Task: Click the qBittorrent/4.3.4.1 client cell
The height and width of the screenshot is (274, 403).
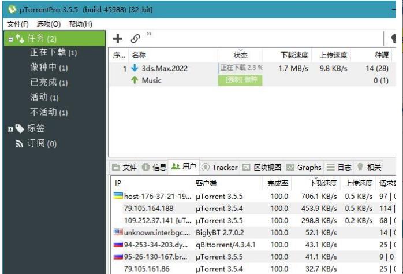Action: [x=226, y=245]
